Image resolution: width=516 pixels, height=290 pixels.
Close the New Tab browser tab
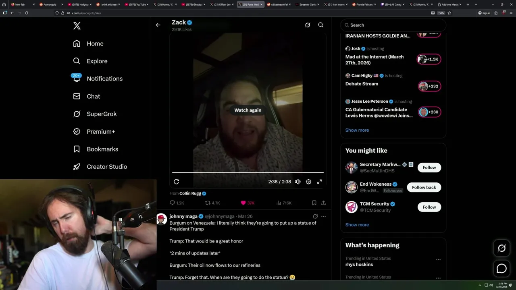[34, 4]
